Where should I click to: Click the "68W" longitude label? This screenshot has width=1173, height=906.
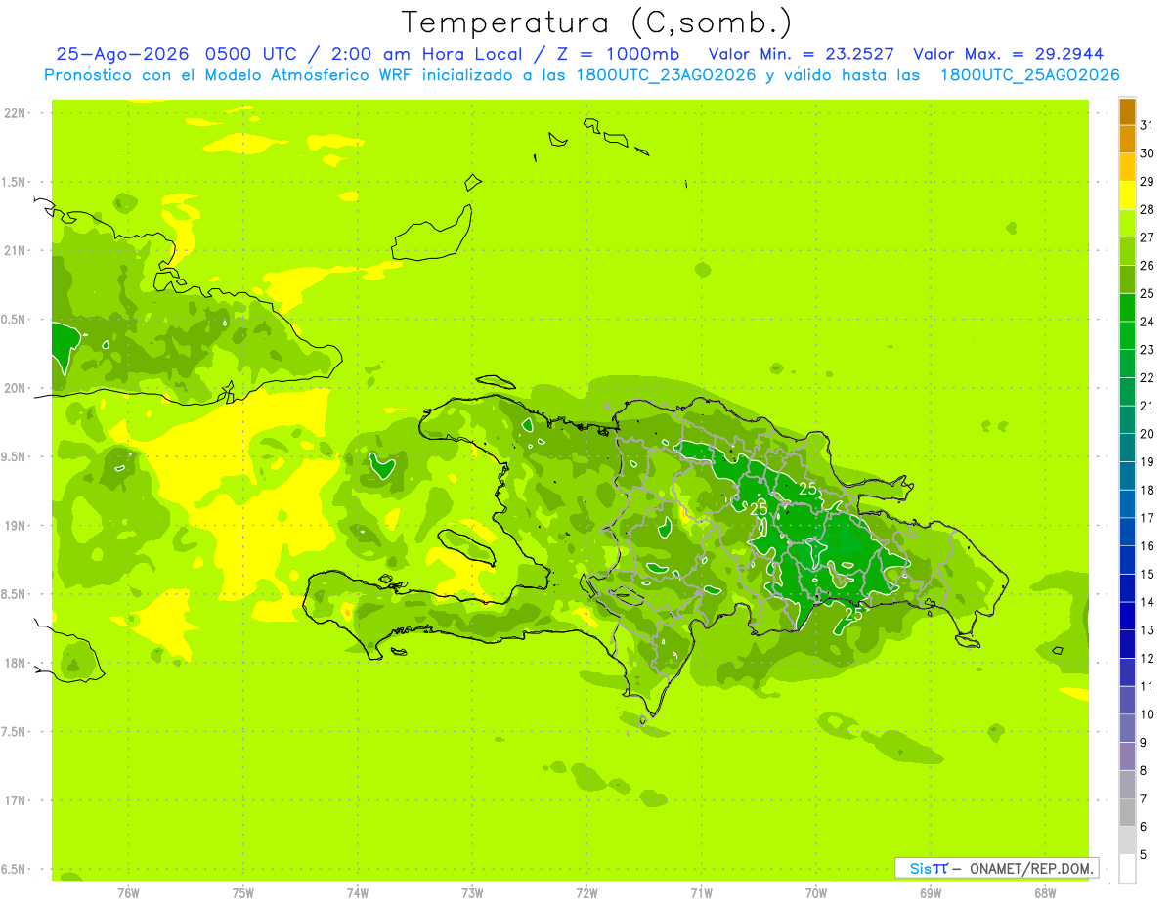coord(1045,893)
